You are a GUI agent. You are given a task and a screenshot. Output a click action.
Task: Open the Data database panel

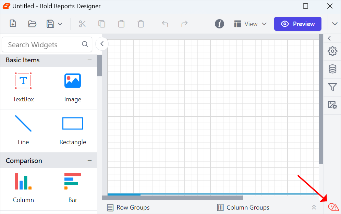[x=332, y=69]
